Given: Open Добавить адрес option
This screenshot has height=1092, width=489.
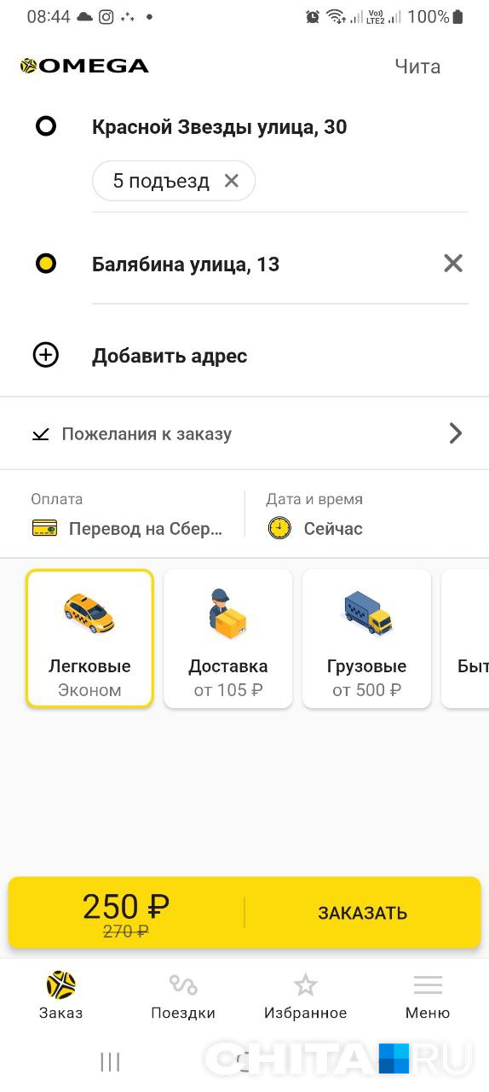Looking at the screenshot, I should click(170, 356).
